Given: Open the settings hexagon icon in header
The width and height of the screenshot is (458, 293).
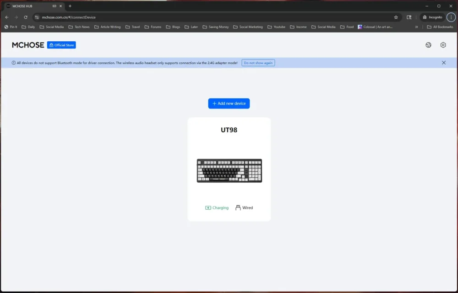Looking at the screenshot, I should click(443, 45).
